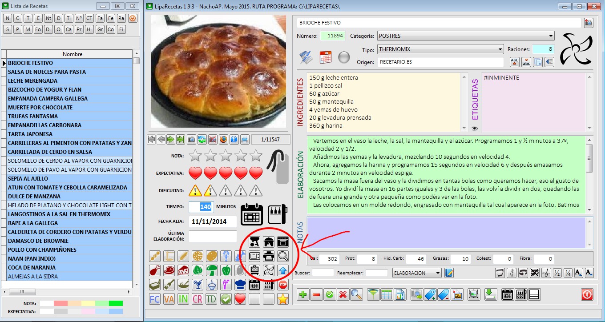Open the ELABORACION search field dropdown
The image size is (605, 322).
coord(417,273)
